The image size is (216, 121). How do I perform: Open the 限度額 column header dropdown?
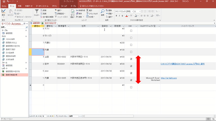pyautogui.click(x=124, y=26)
